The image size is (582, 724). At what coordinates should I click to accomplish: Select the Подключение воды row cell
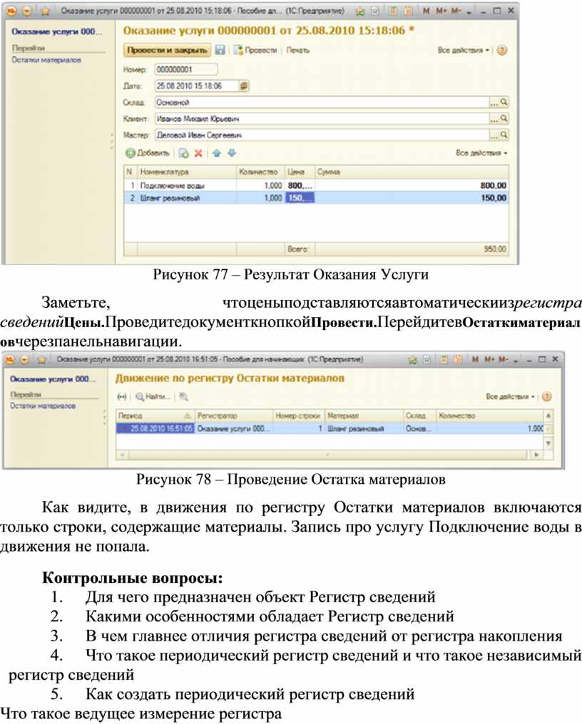point(187,185)
